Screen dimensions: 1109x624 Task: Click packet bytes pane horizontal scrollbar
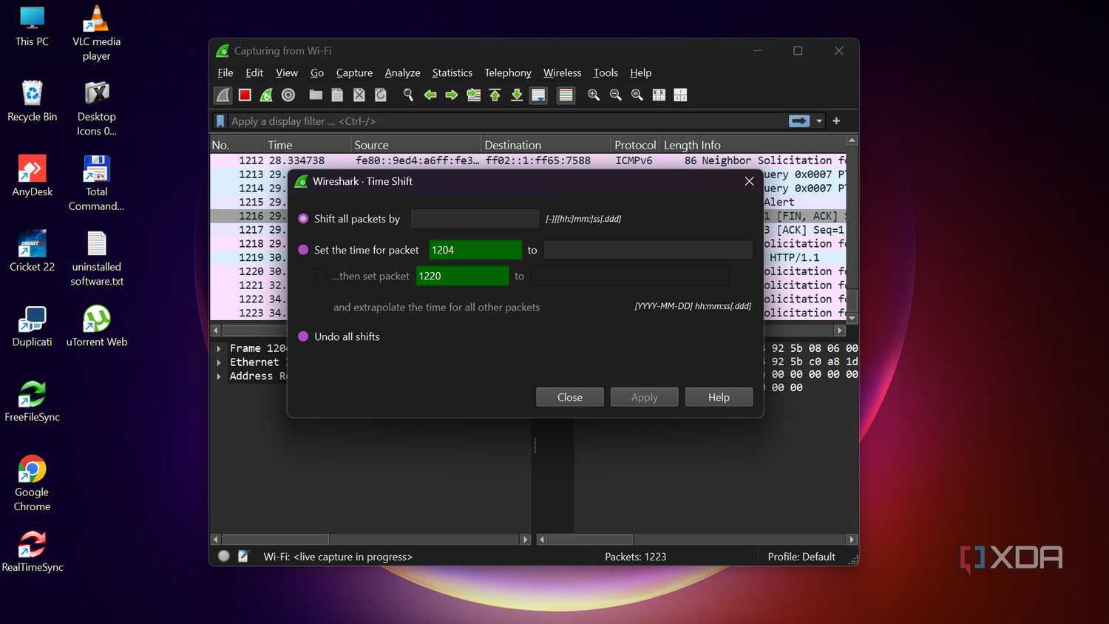point(590,540)
